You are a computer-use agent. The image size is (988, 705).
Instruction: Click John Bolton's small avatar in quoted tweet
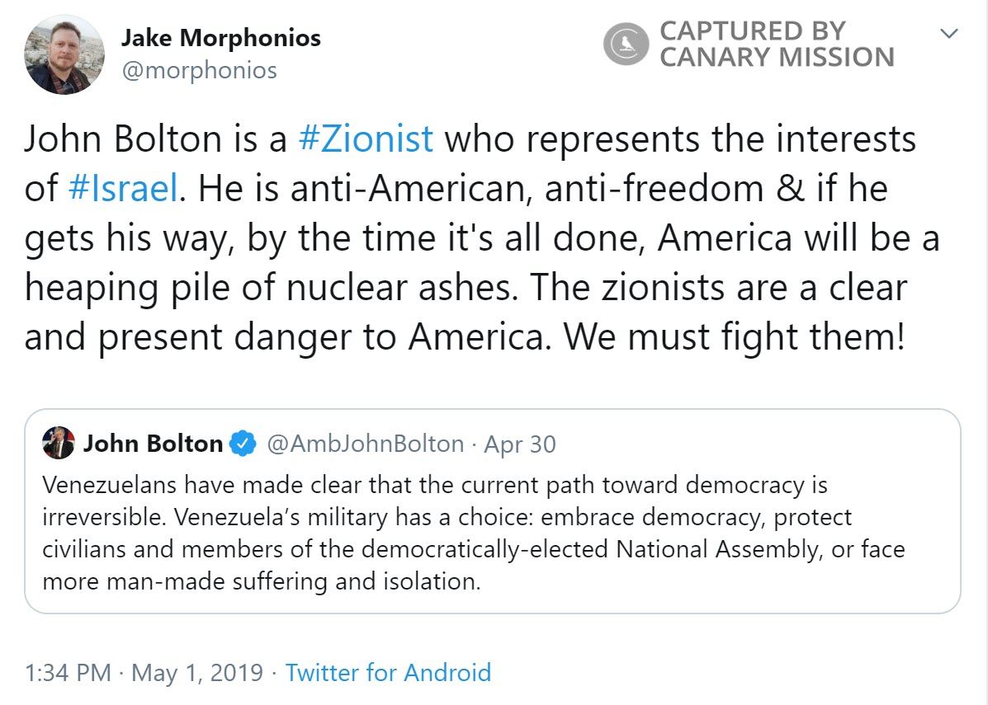59,444
